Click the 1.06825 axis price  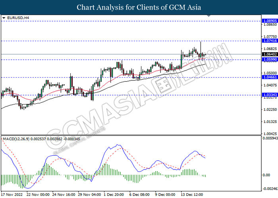tap(270, 49)
